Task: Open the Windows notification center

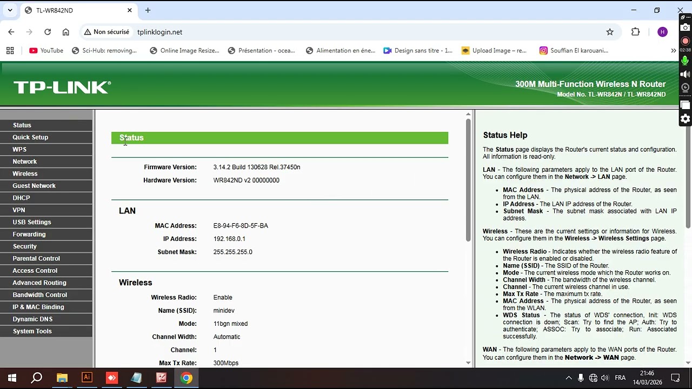Action: (x=675, y=378)
